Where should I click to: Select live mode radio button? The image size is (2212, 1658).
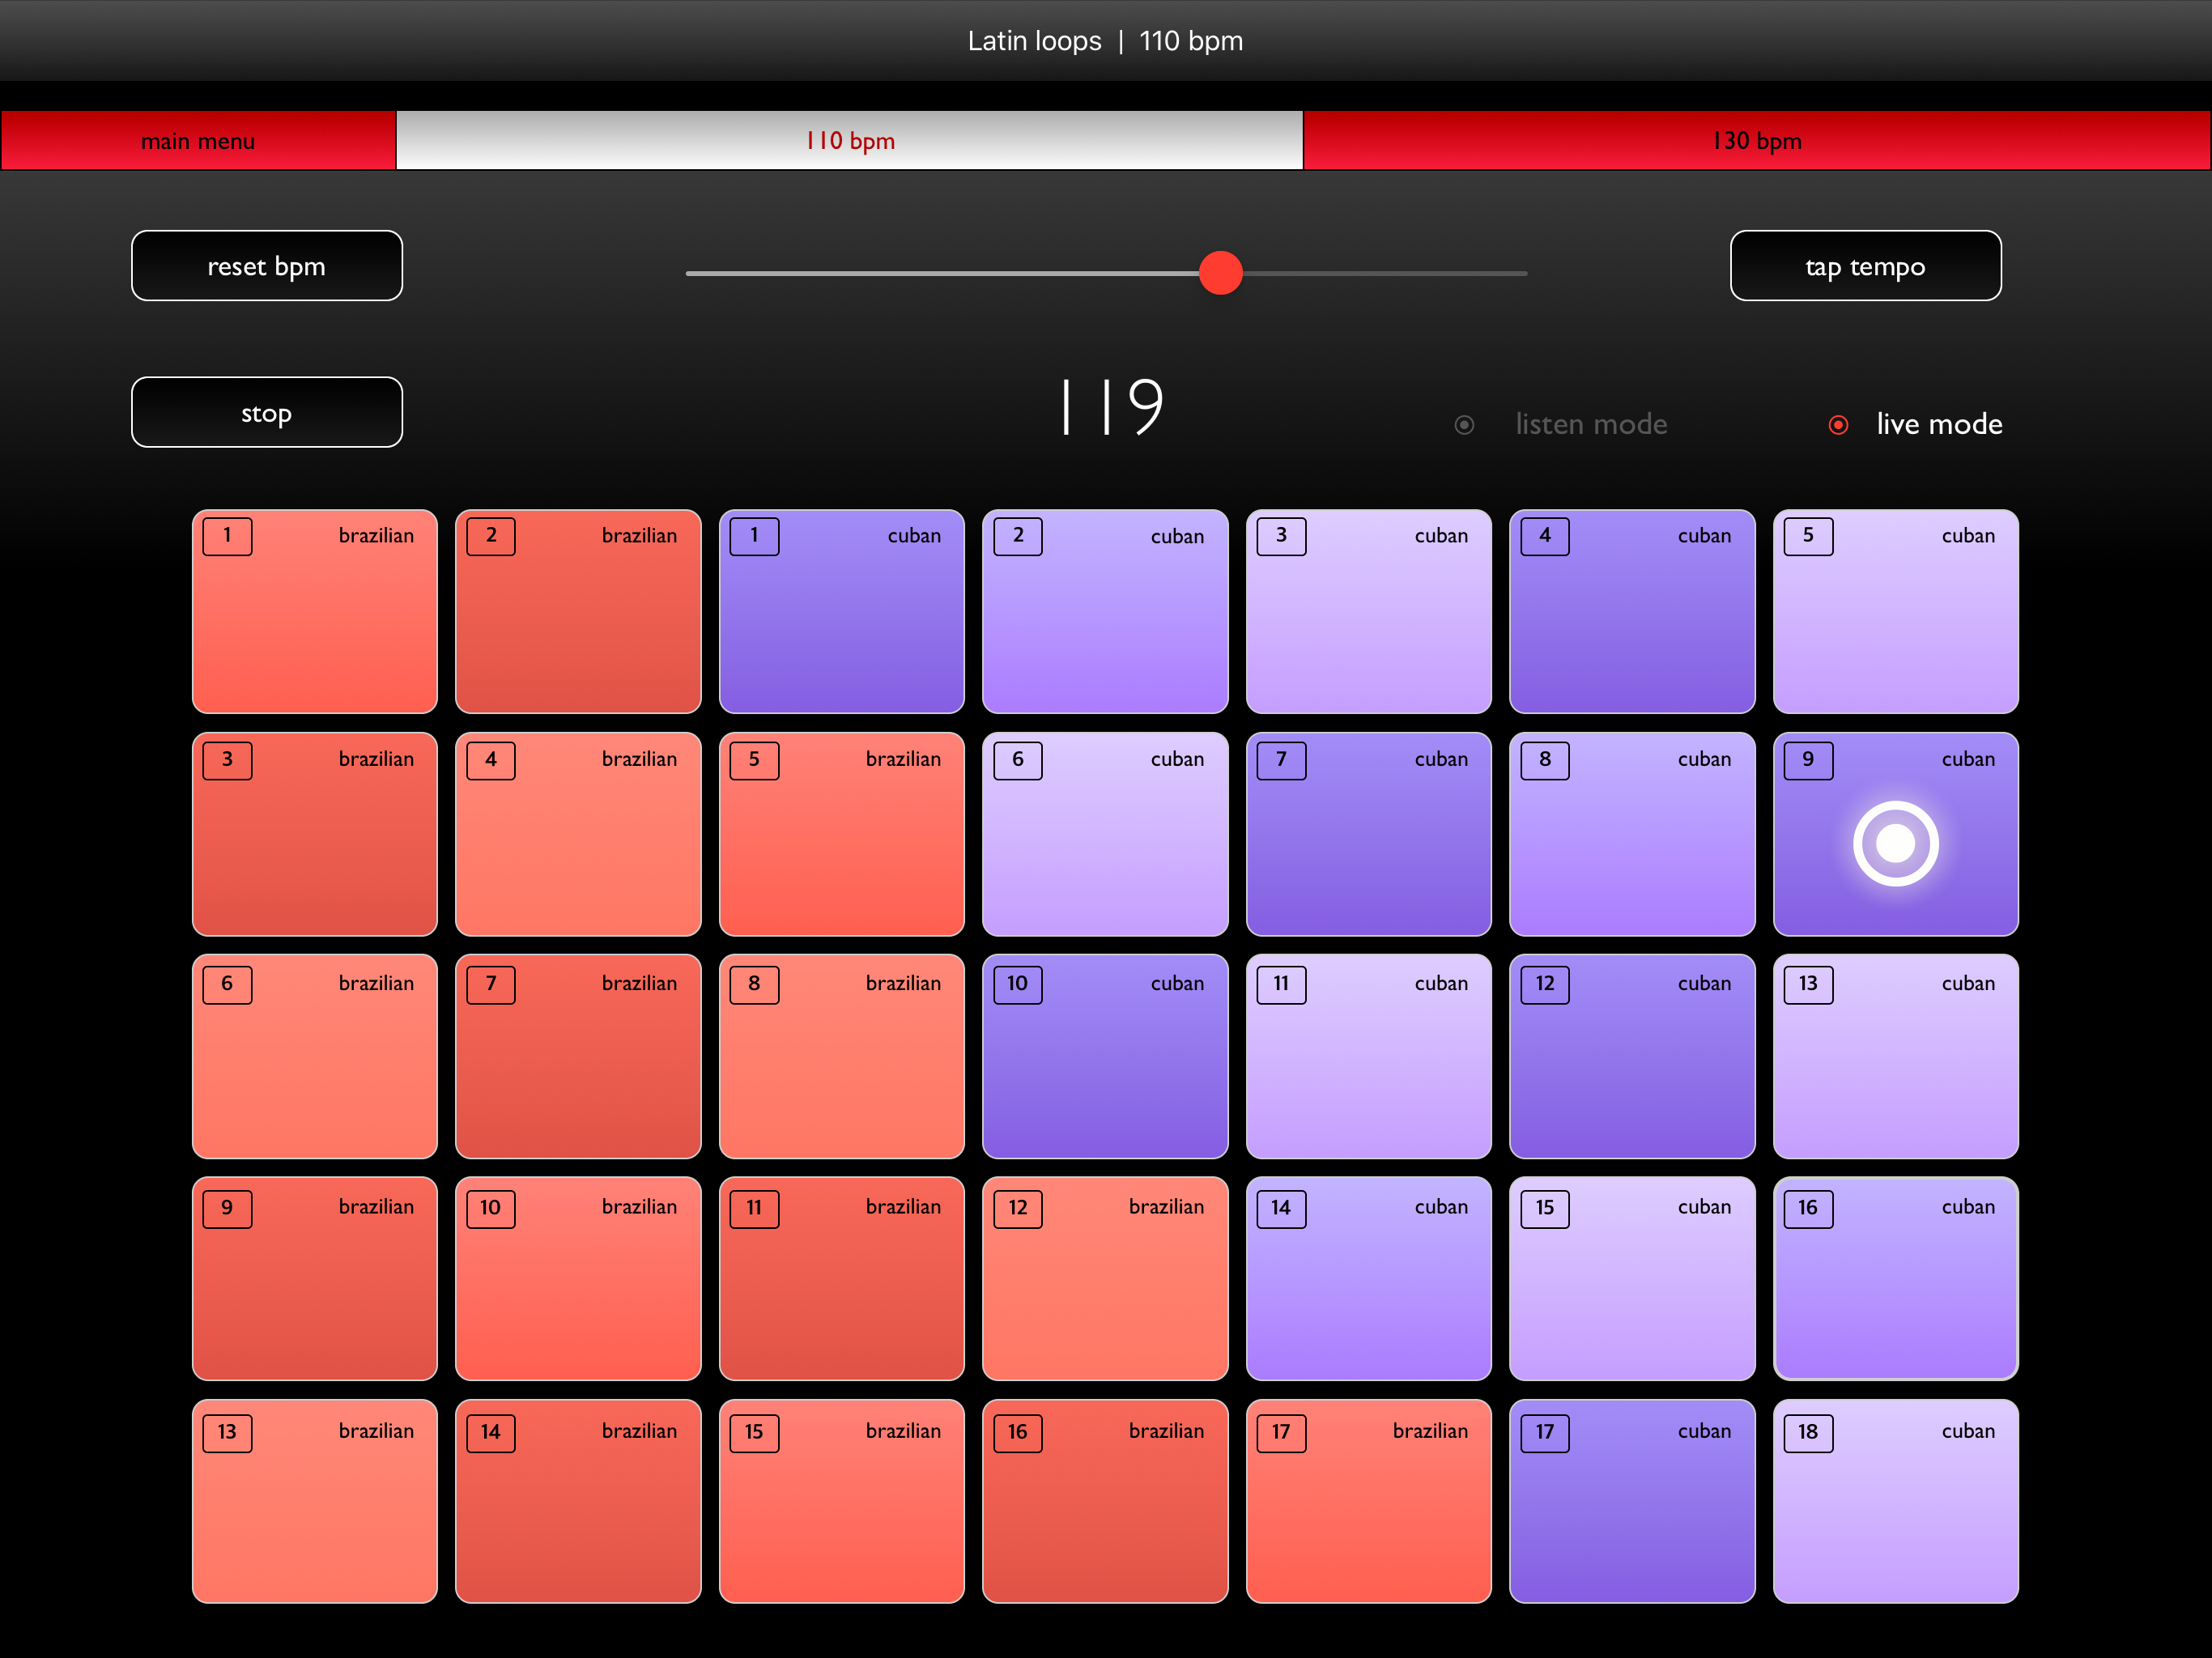pyautogui.click(x=1838, y=425)
